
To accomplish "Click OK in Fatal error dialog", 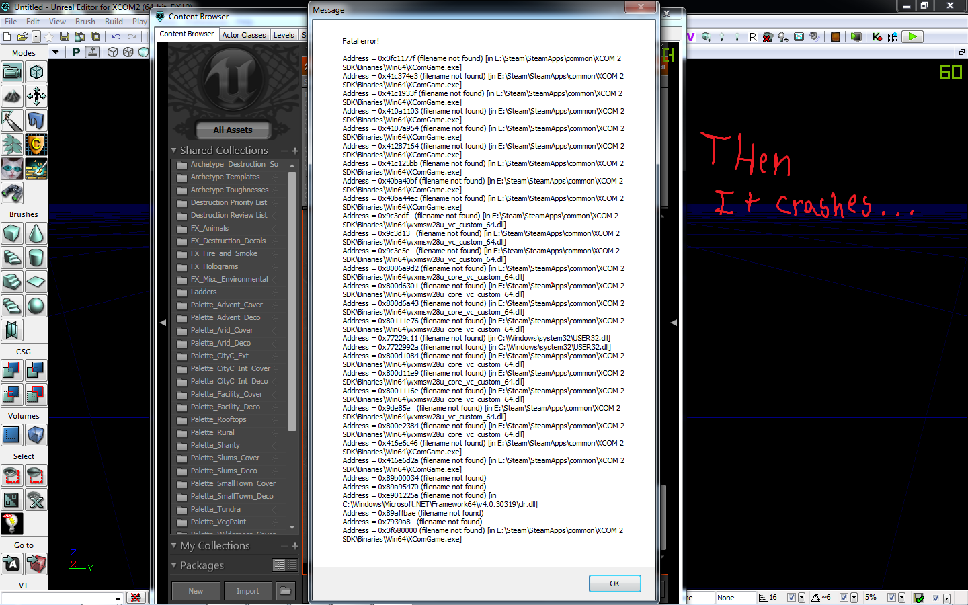I will pos(614,583).
